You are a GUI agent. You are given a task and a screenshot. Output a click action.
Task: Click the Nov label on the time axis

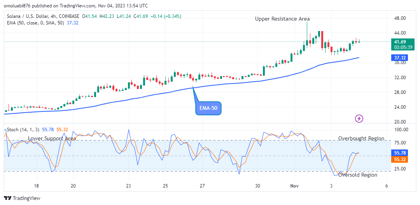(x=295, y=186)
